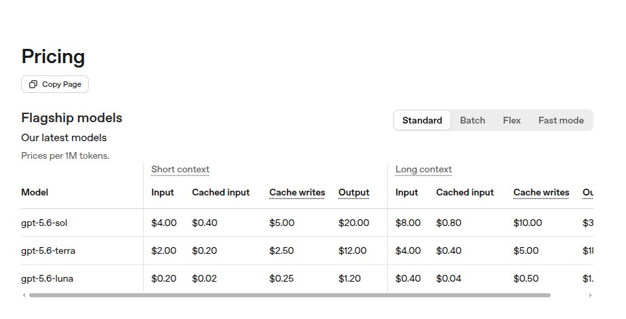Viewport: 626px width, 319px height.
Task: Click the Short context Cache writes header
Action: [297, 193]
